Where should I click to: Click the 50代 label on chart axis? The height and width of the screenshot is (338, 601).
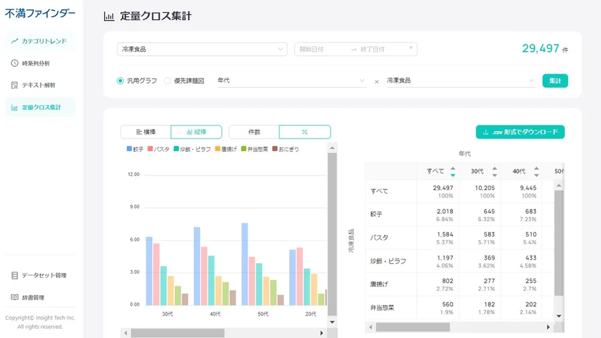tap(263, 314)
